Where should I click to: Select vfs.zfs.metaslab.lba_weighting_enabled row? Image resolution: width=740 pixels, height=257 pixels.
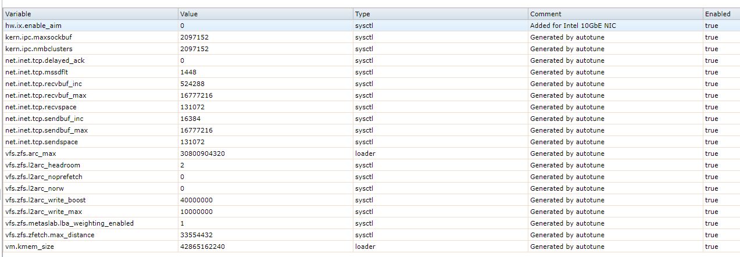click(x=371, y=223)
